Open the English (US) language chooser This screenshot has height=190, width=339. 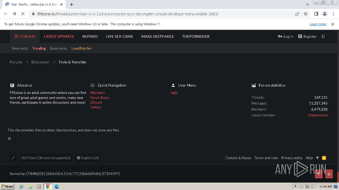[88, 158]
